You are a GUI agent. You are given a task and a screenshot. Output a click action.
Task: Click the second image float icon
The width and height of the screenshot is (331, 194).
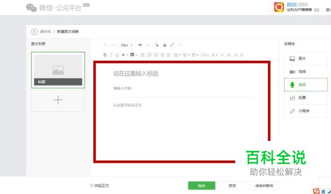coord(229,55)
